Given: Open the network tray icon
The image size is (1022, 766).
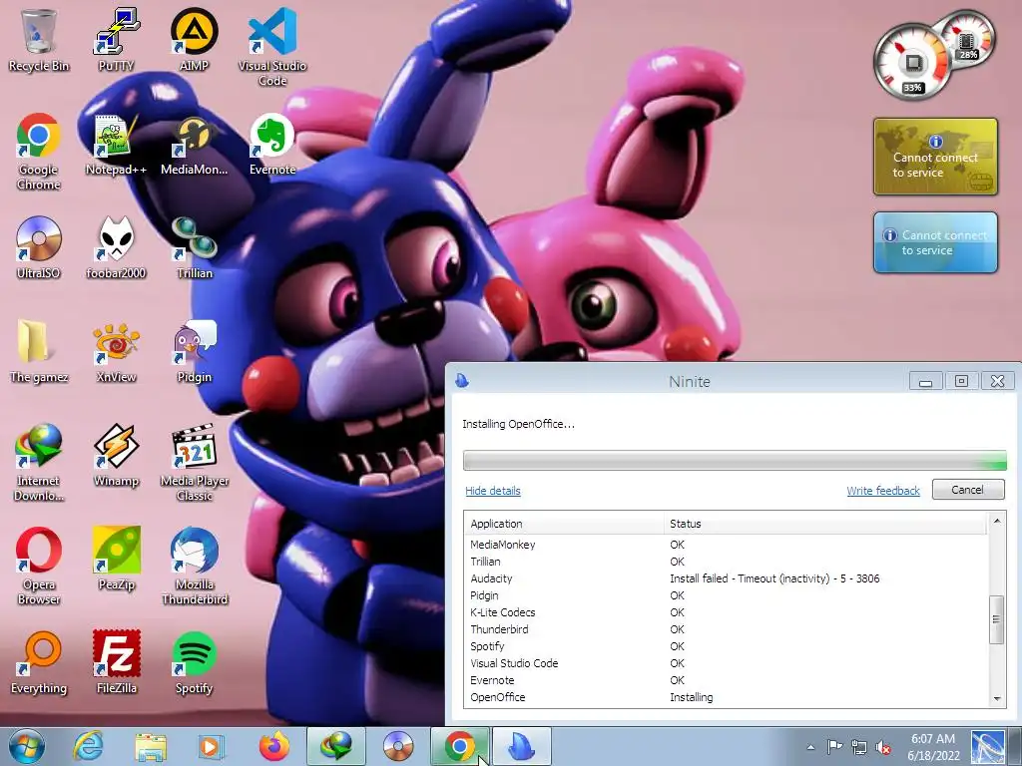Looking at the screenshot, I should pyautogui.click(x=859, y=747).
